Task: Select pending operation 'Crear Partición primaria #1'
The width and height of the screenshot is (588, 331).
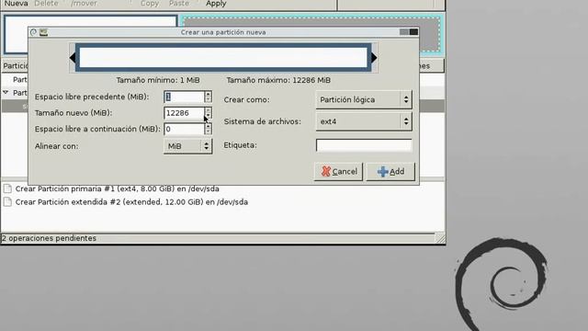Action: tap(117, 188)
